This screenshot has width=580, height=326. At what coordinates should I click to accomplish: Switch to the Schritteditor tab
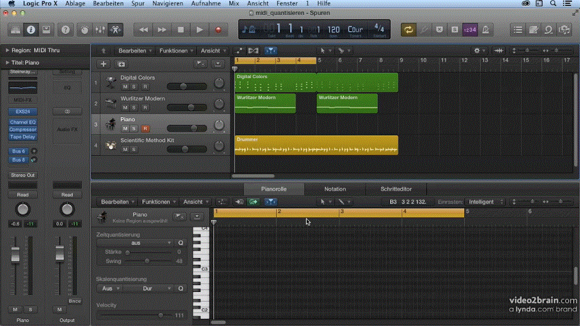pos(396,189)
